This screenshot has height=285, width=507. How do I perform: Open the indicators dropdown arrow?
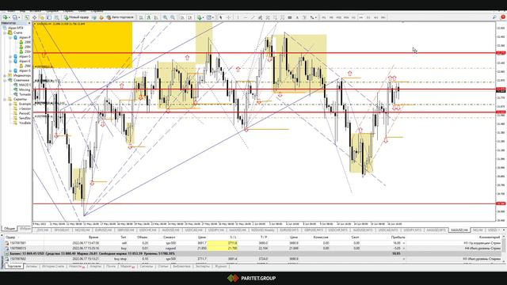click(x=204, y=17)
